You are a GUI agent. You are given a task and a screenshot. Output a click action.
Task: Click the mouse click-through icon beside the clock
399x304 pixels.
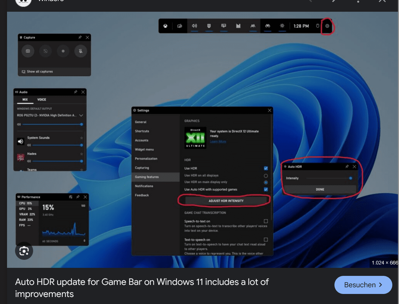coord(318,26)
